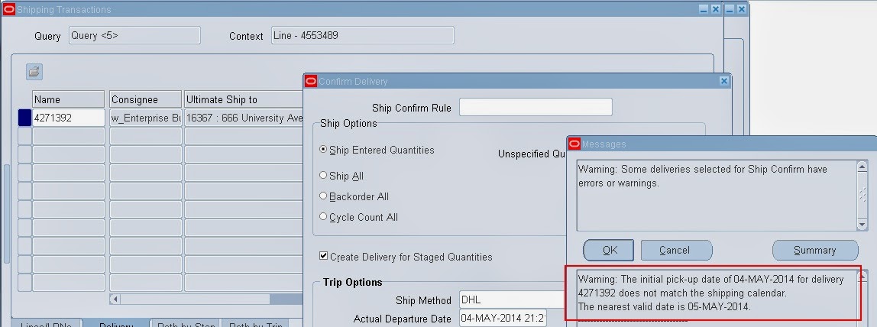Image resolution: width=877 pixels, height=327 pixels.
Task: Switch to the Path by Stop tab
Action: (186, 323)
